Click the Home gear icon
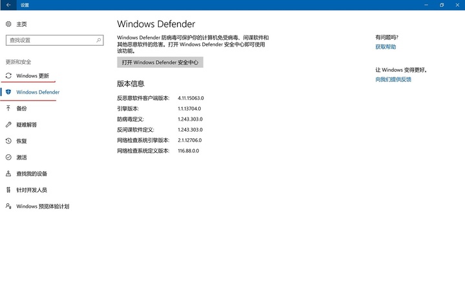465x295 pixels. point(8,24)
